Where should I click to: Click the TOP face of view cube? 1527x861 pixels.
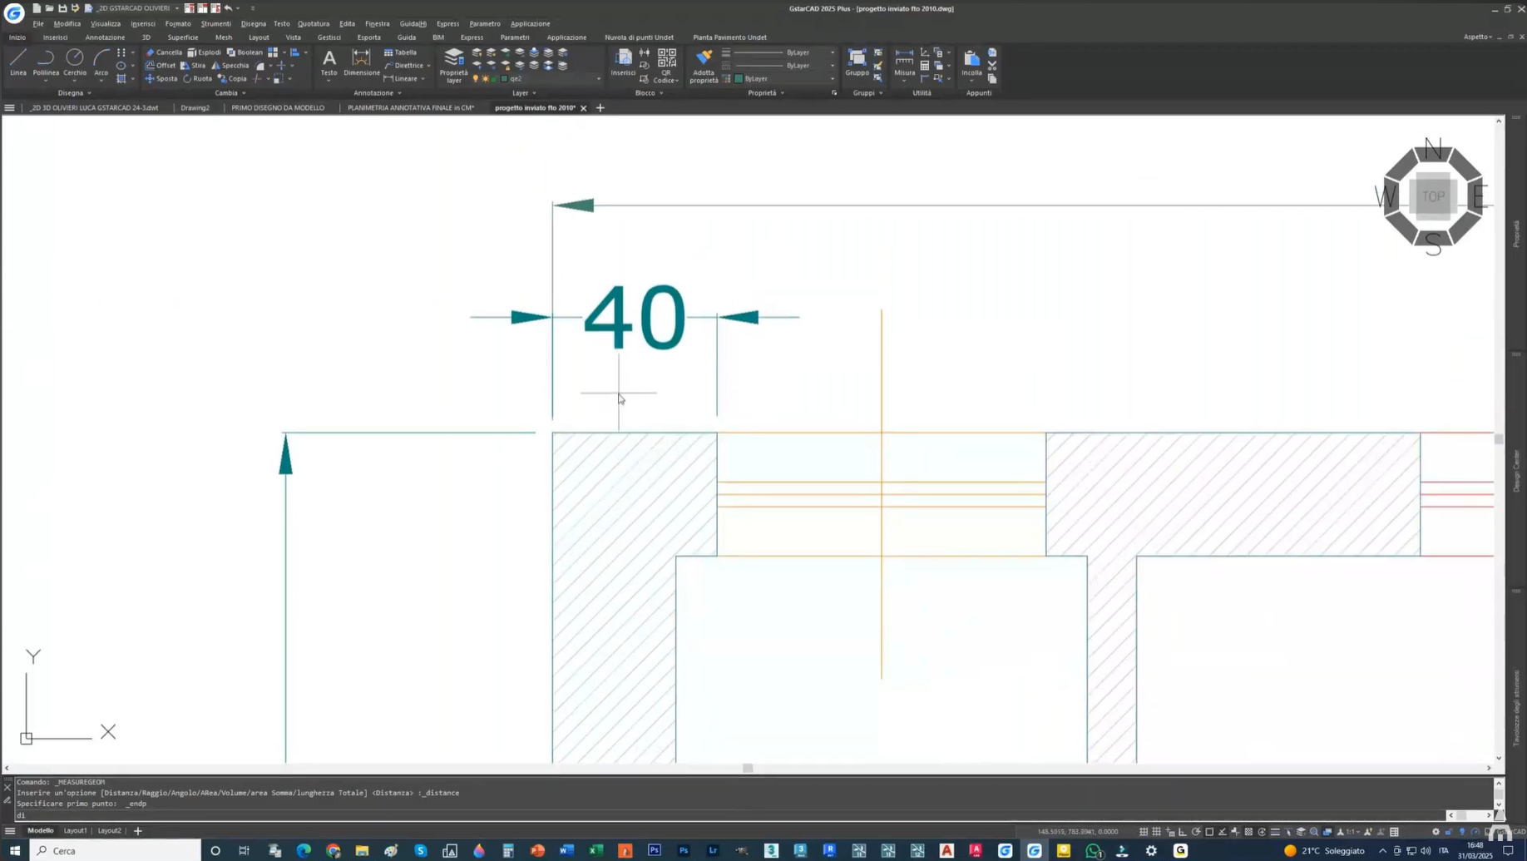[x=1433, y=196]
